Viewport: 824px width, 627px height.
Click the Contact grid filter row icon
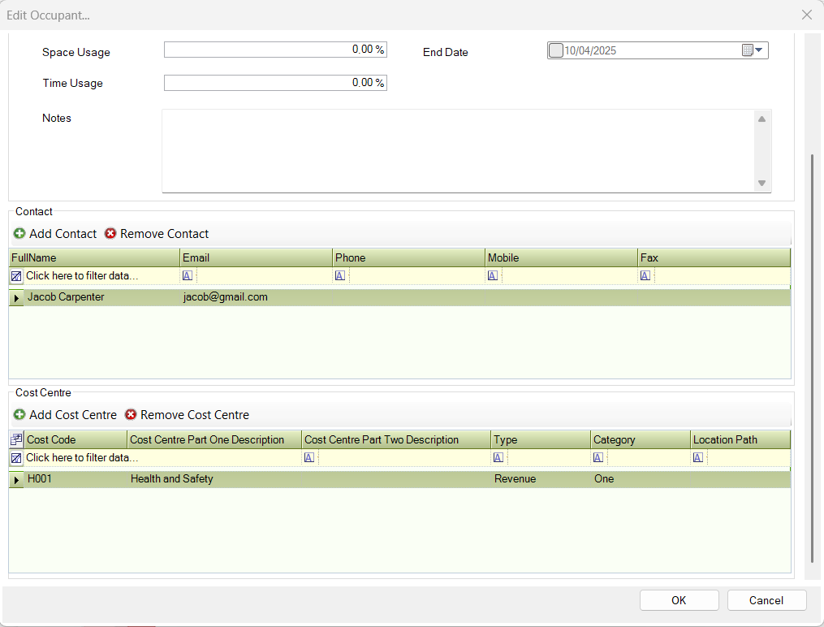[16, 276]
